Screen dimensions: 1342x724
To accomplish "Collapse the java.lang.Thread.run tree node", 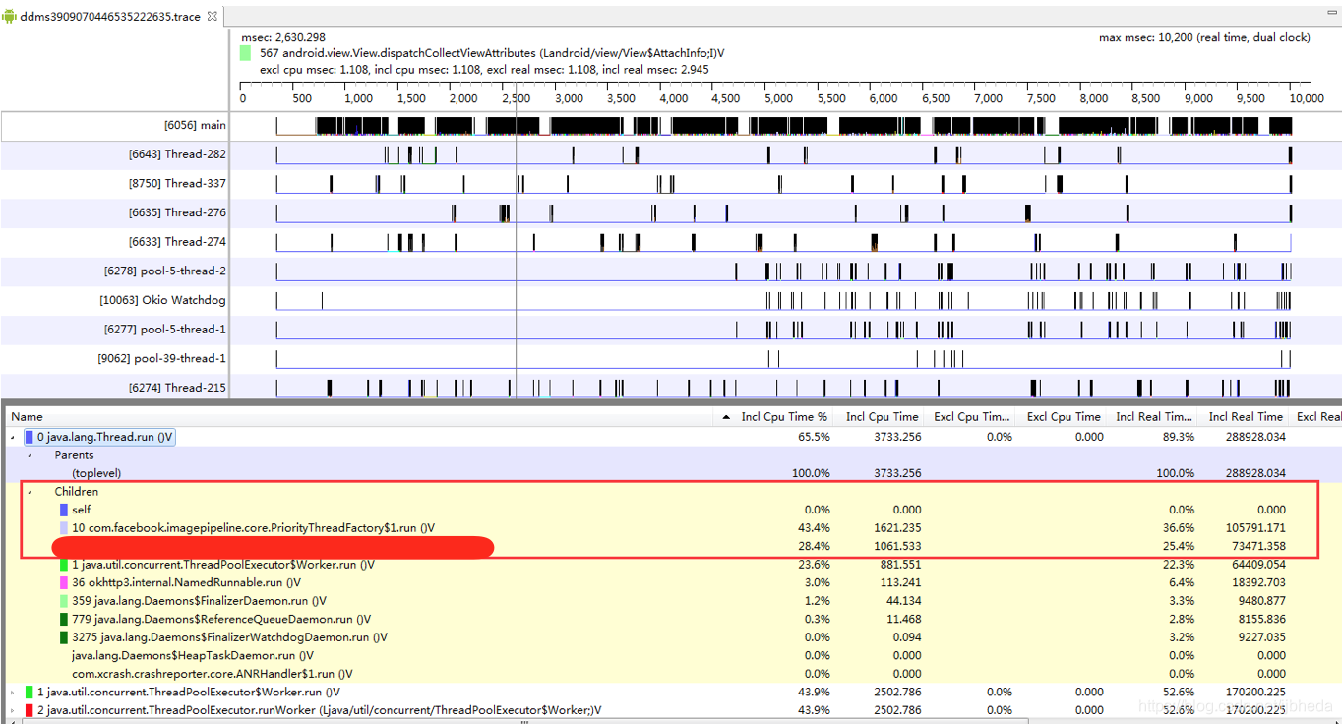I will pos(13,437).
